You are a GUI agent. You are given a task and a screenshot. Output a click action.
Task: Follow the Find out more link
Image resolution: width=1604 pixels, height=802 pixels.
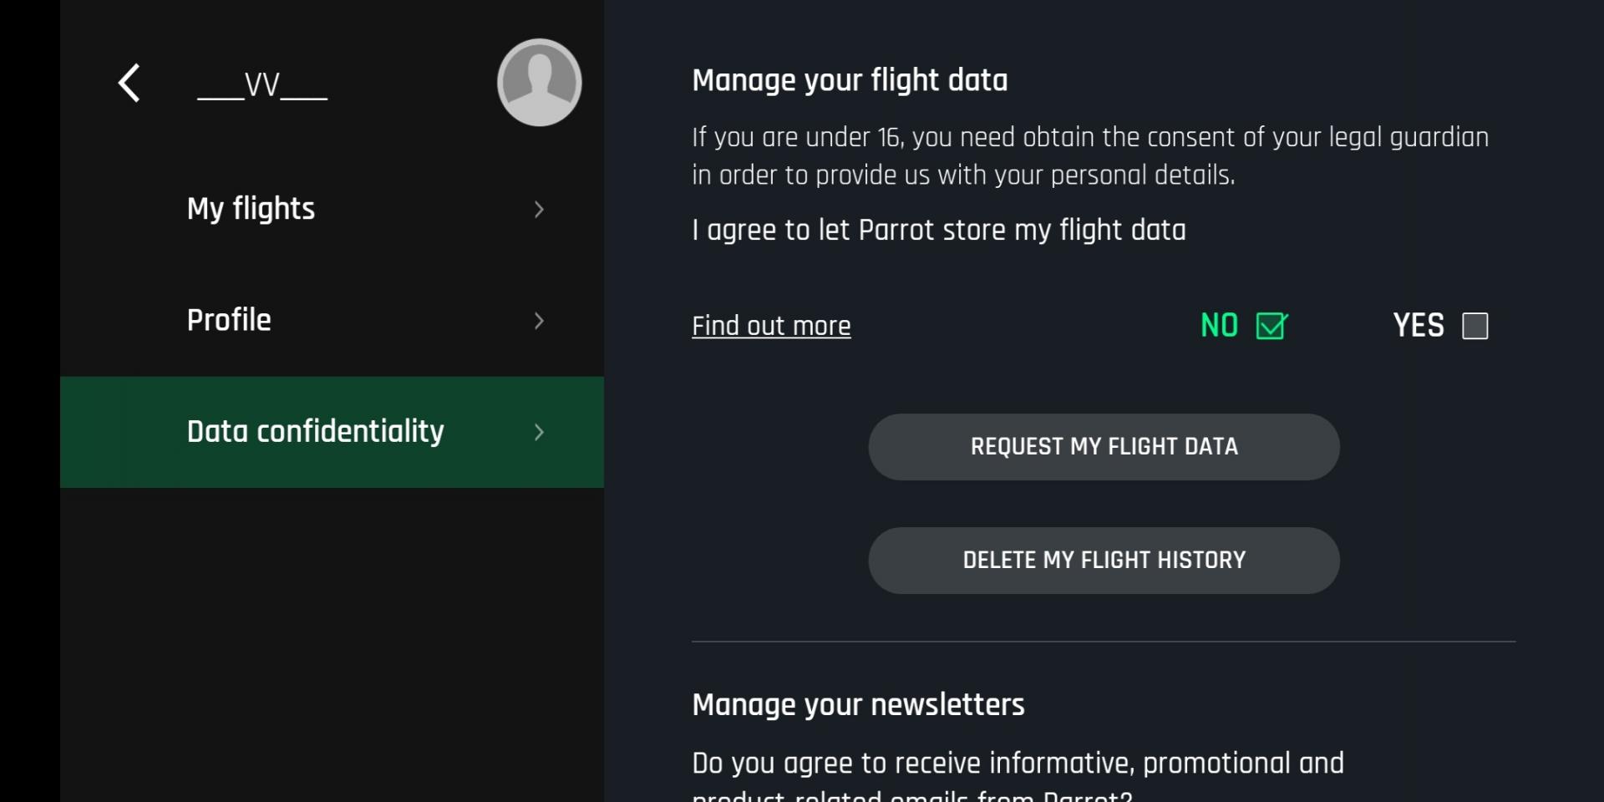771,326
